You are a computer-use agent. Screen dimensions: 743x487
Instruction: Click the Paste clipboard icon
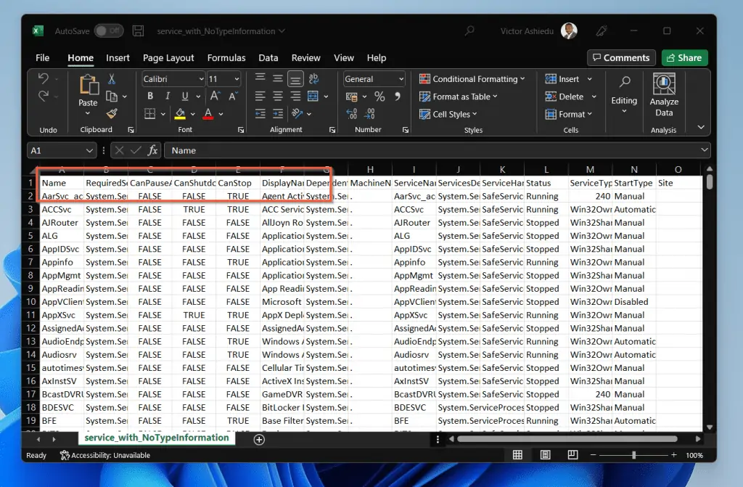coord(89,86)
